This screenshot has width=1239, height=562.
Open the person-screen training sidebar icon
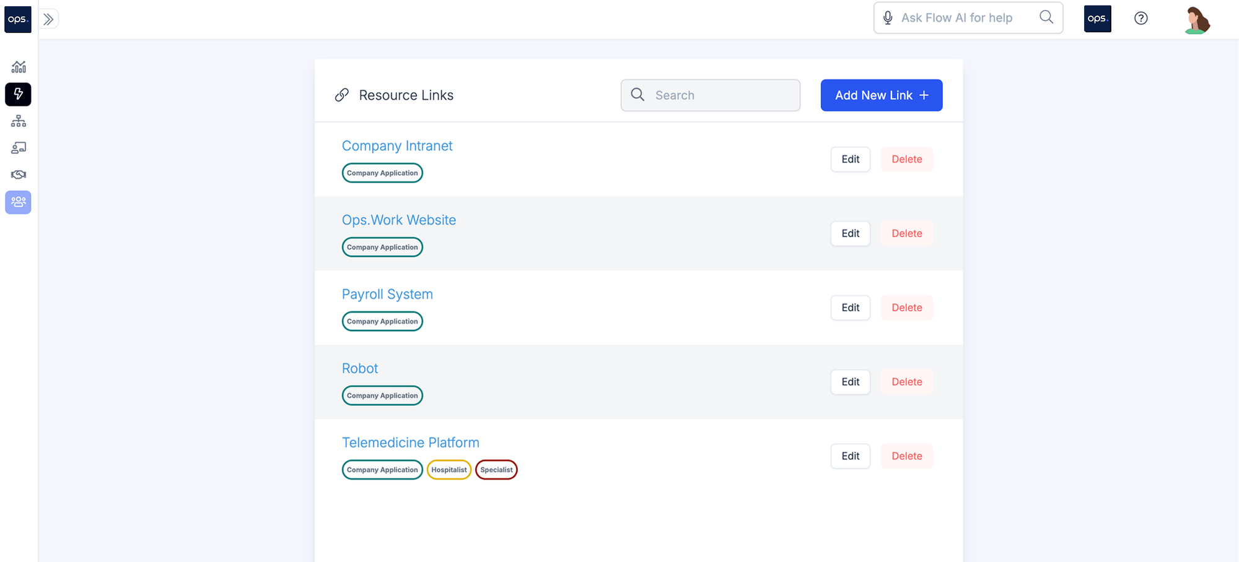click(19, 148)
